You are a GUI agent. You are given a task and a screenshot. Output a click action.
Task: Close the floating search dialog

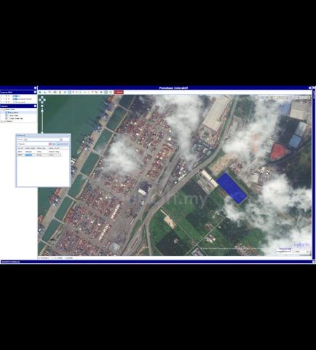[x=69, y=135]
